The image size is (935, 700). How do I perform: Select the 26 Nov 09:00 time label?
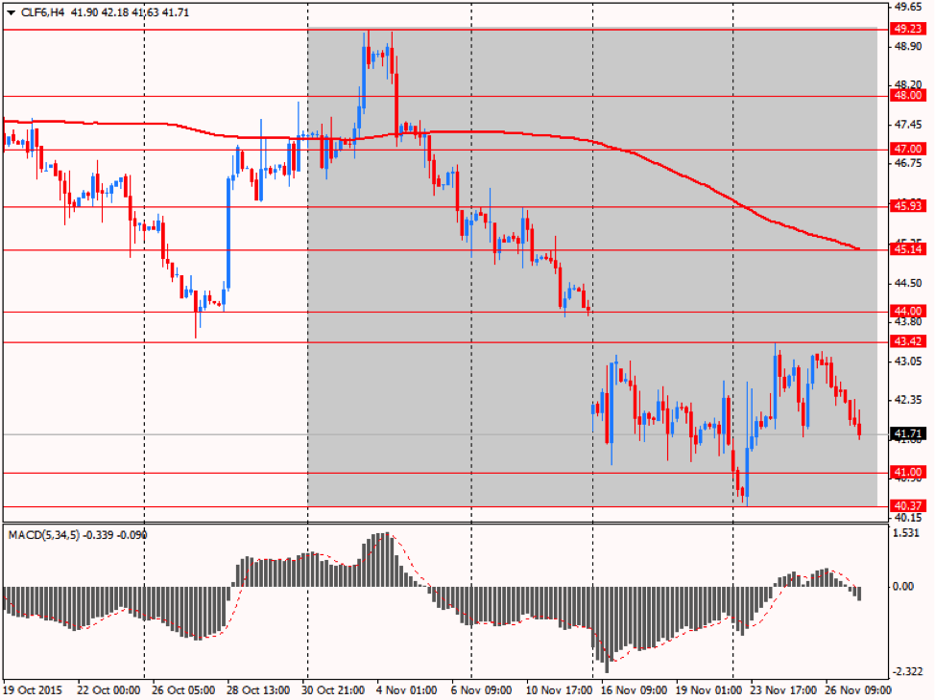pos(859,689)
